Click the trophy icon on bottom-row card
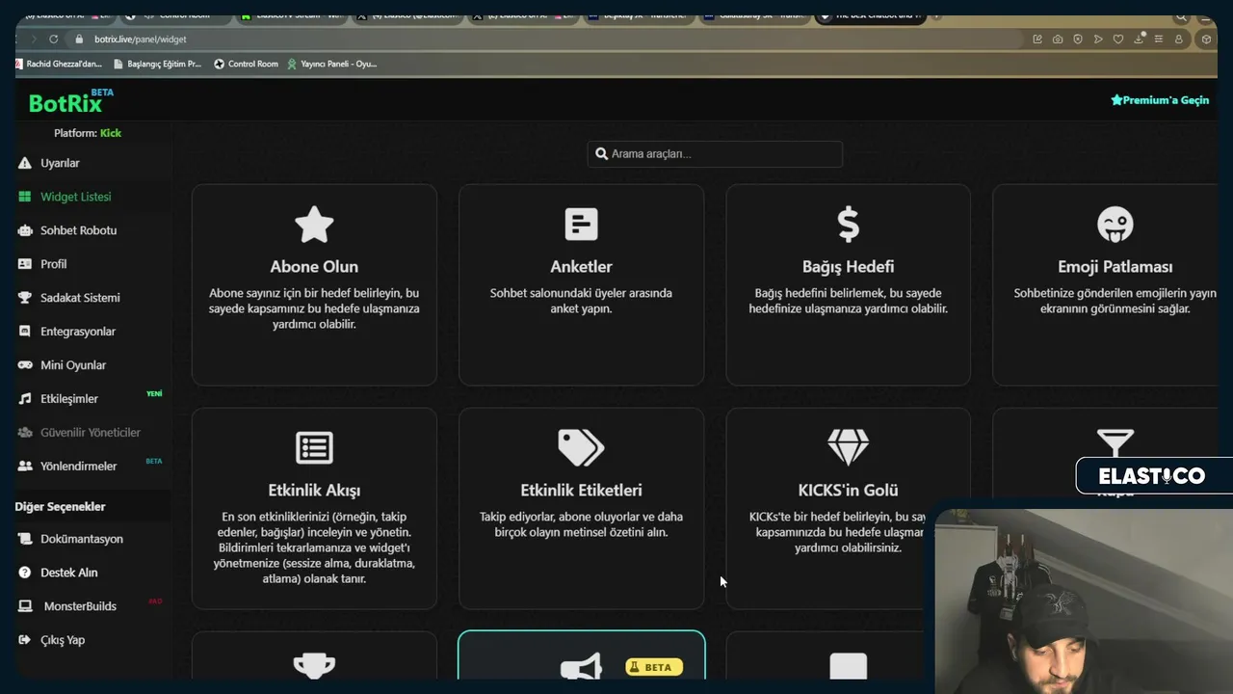1233x694 pixels. pos(314,666)
